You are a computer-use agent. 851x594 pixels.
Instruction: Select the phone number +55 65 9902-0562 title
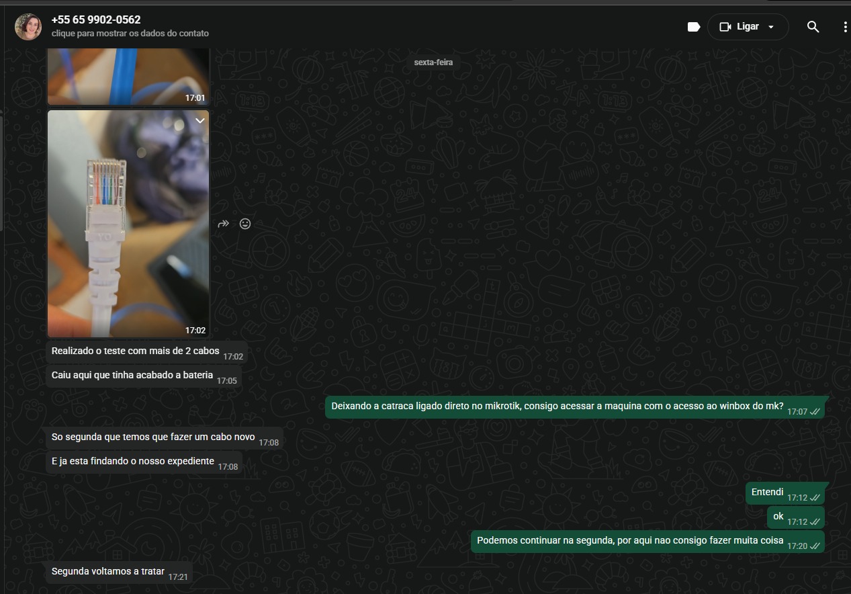(x=96, y=19)
